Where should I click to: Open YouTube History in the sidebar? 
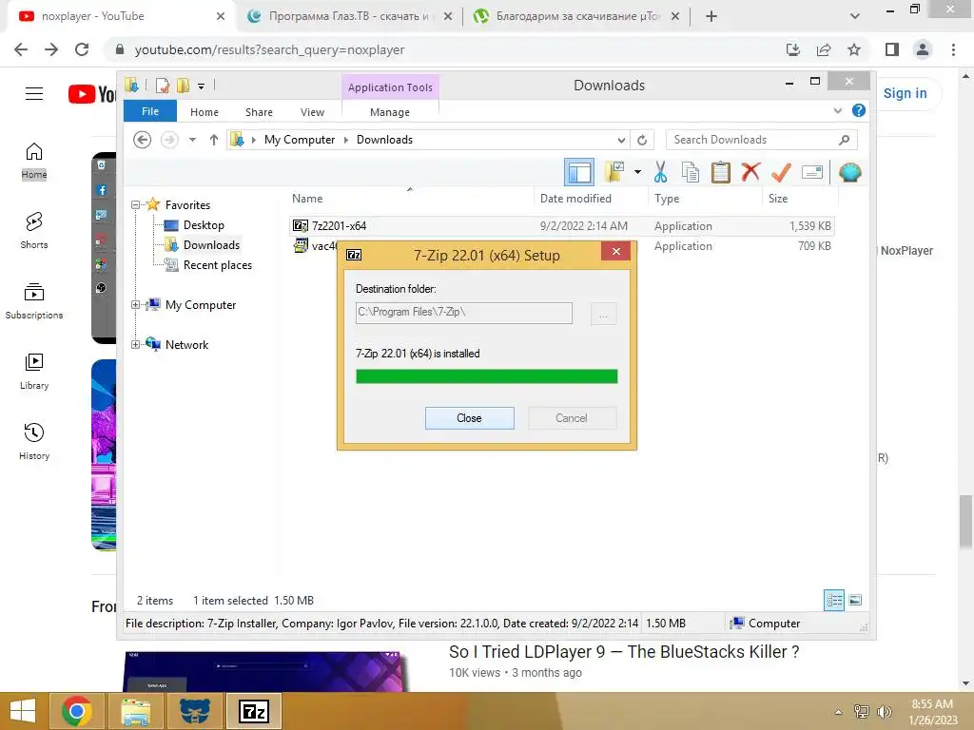click(x=34, y=441)
